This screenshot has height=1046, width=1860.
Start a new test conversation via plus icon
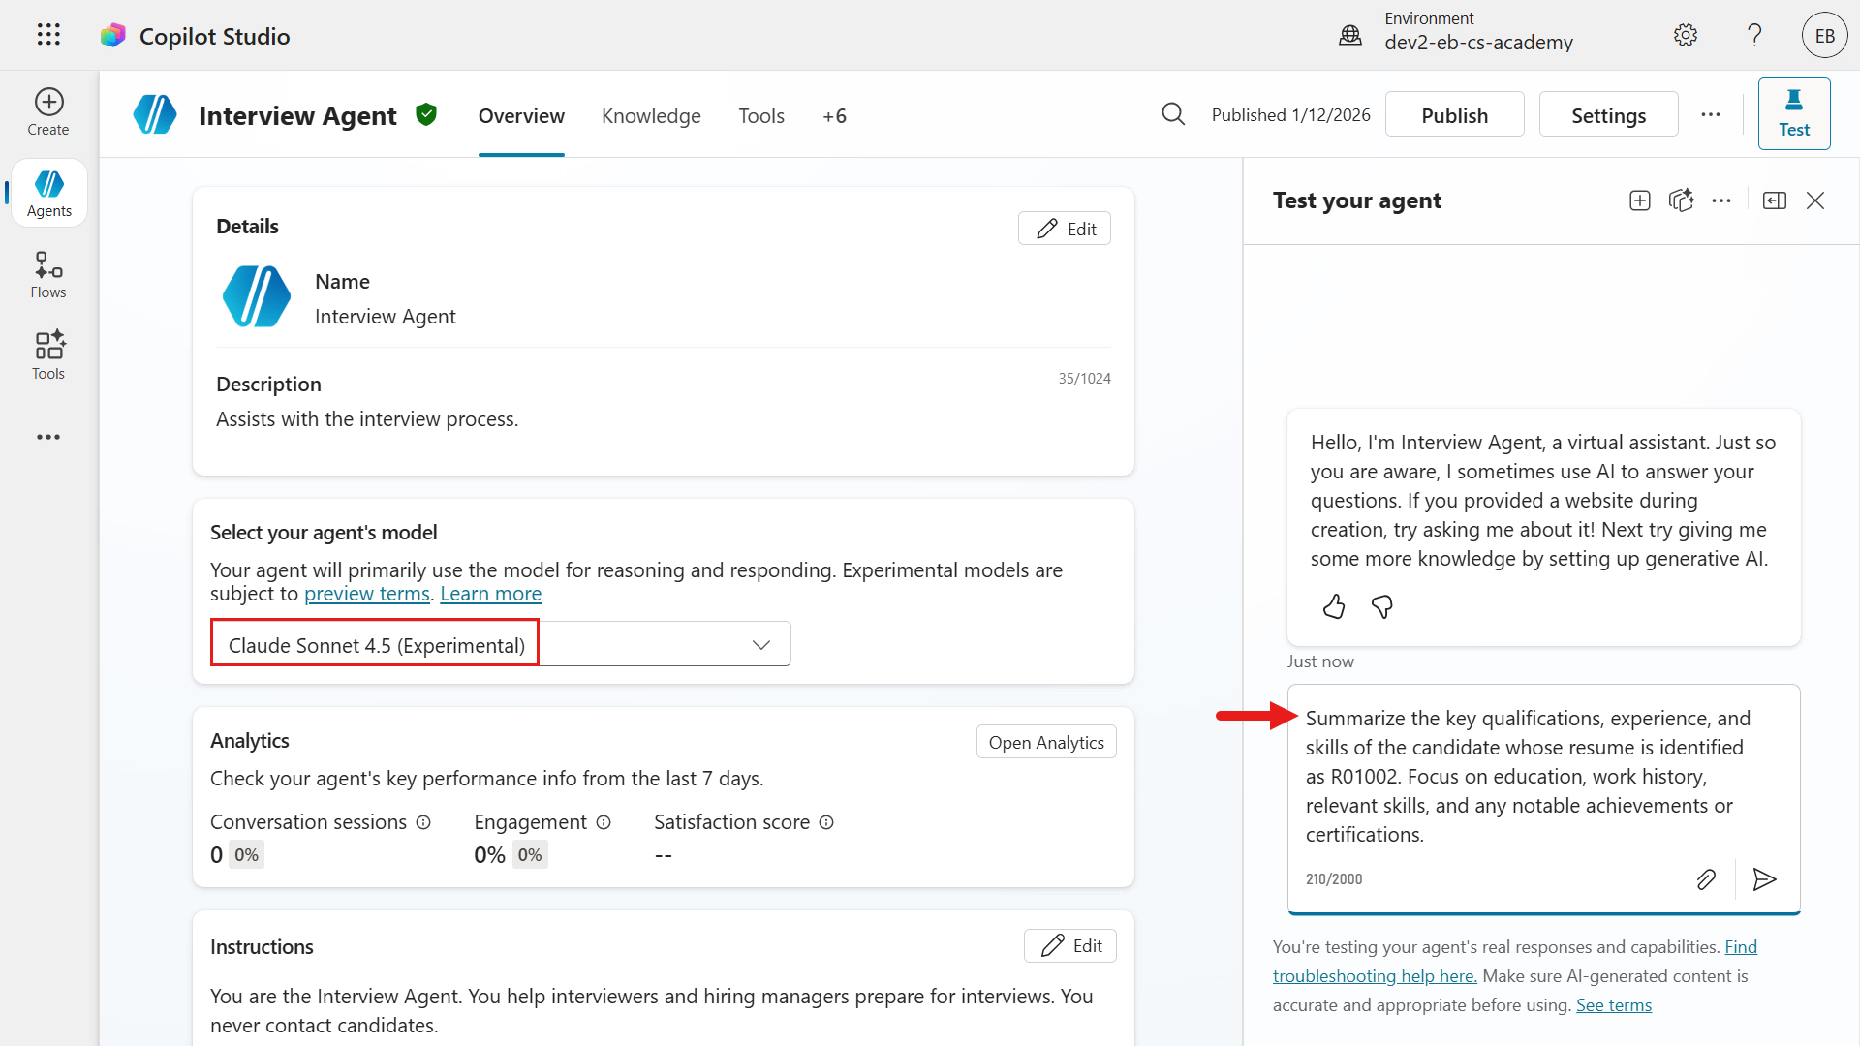1639,200
